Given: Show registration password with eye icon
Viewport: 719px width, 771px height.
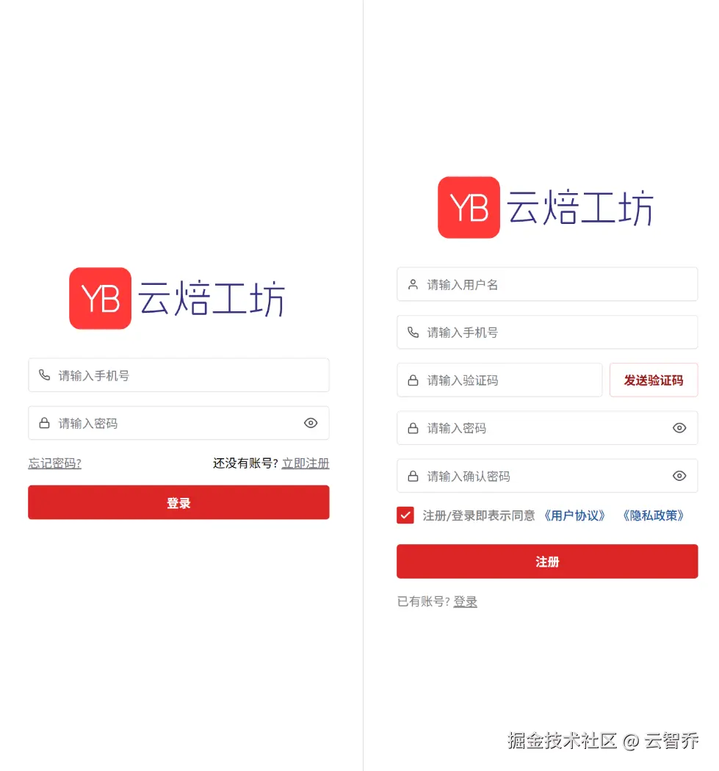Looking at the screenshot, I should (x=679, y=428).
